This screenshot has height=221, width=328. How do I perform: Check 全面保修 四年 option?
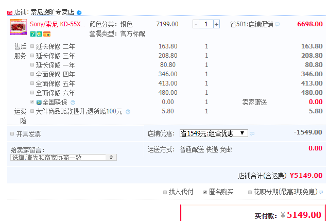[x=32, y=74]
